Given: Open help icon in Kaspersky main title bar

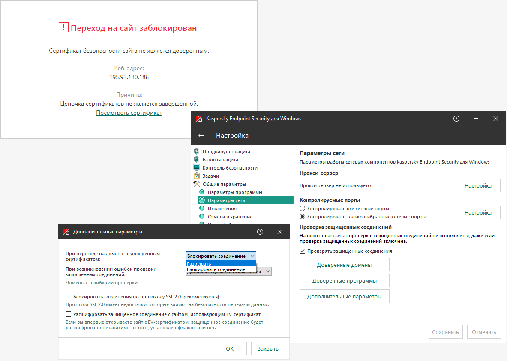Looking at the screenshot, I should (x=456, y=119).
